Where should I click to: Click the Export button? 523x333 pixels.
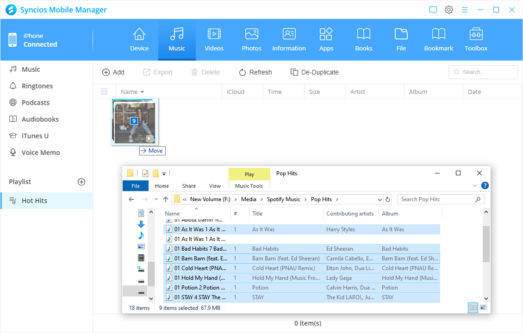tap(158, 72)
